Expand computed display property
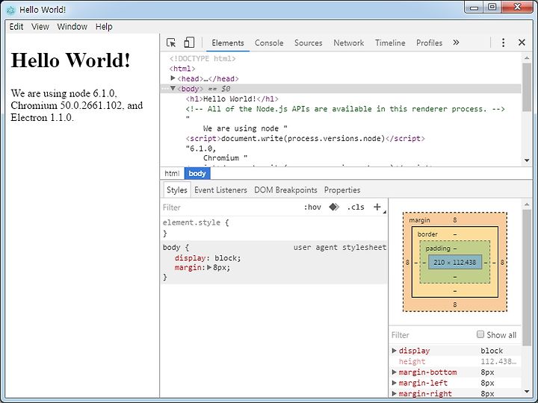Viewport: 538px width, 403px height. point(395,351)
